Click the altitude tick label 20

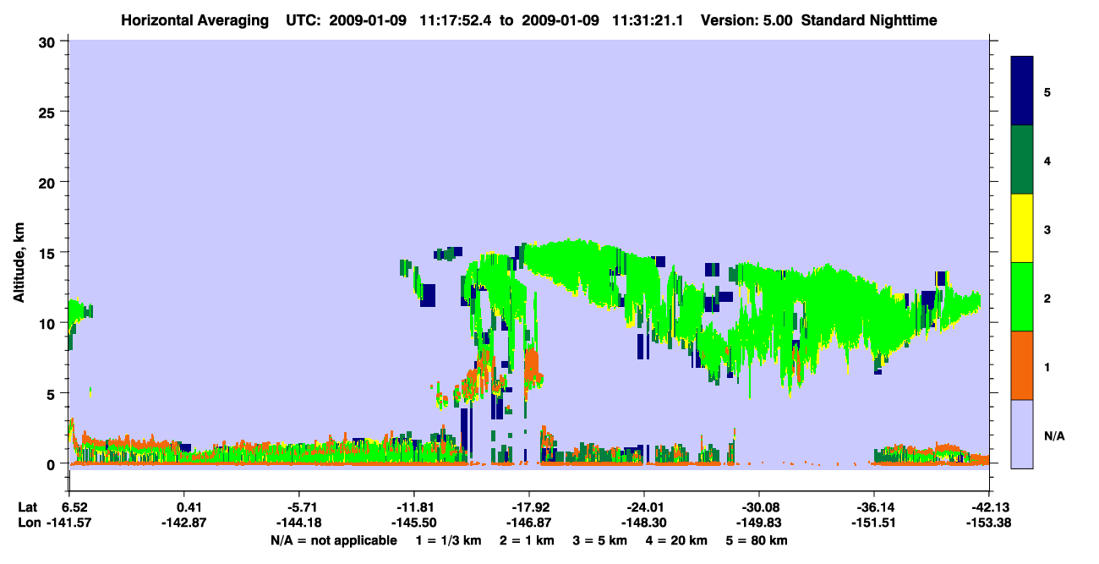[49, 182]
